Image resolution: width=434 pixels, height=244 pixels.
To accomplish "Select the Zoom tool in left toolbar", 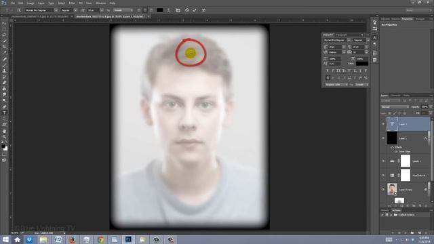I will click(x=4, y=137).
